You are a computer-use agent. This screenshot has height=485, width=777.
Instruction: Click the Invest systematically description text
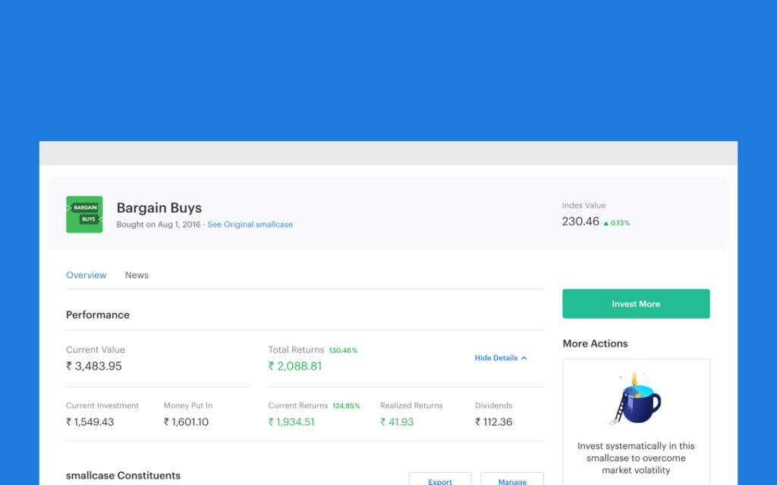[x=636, y=458]
